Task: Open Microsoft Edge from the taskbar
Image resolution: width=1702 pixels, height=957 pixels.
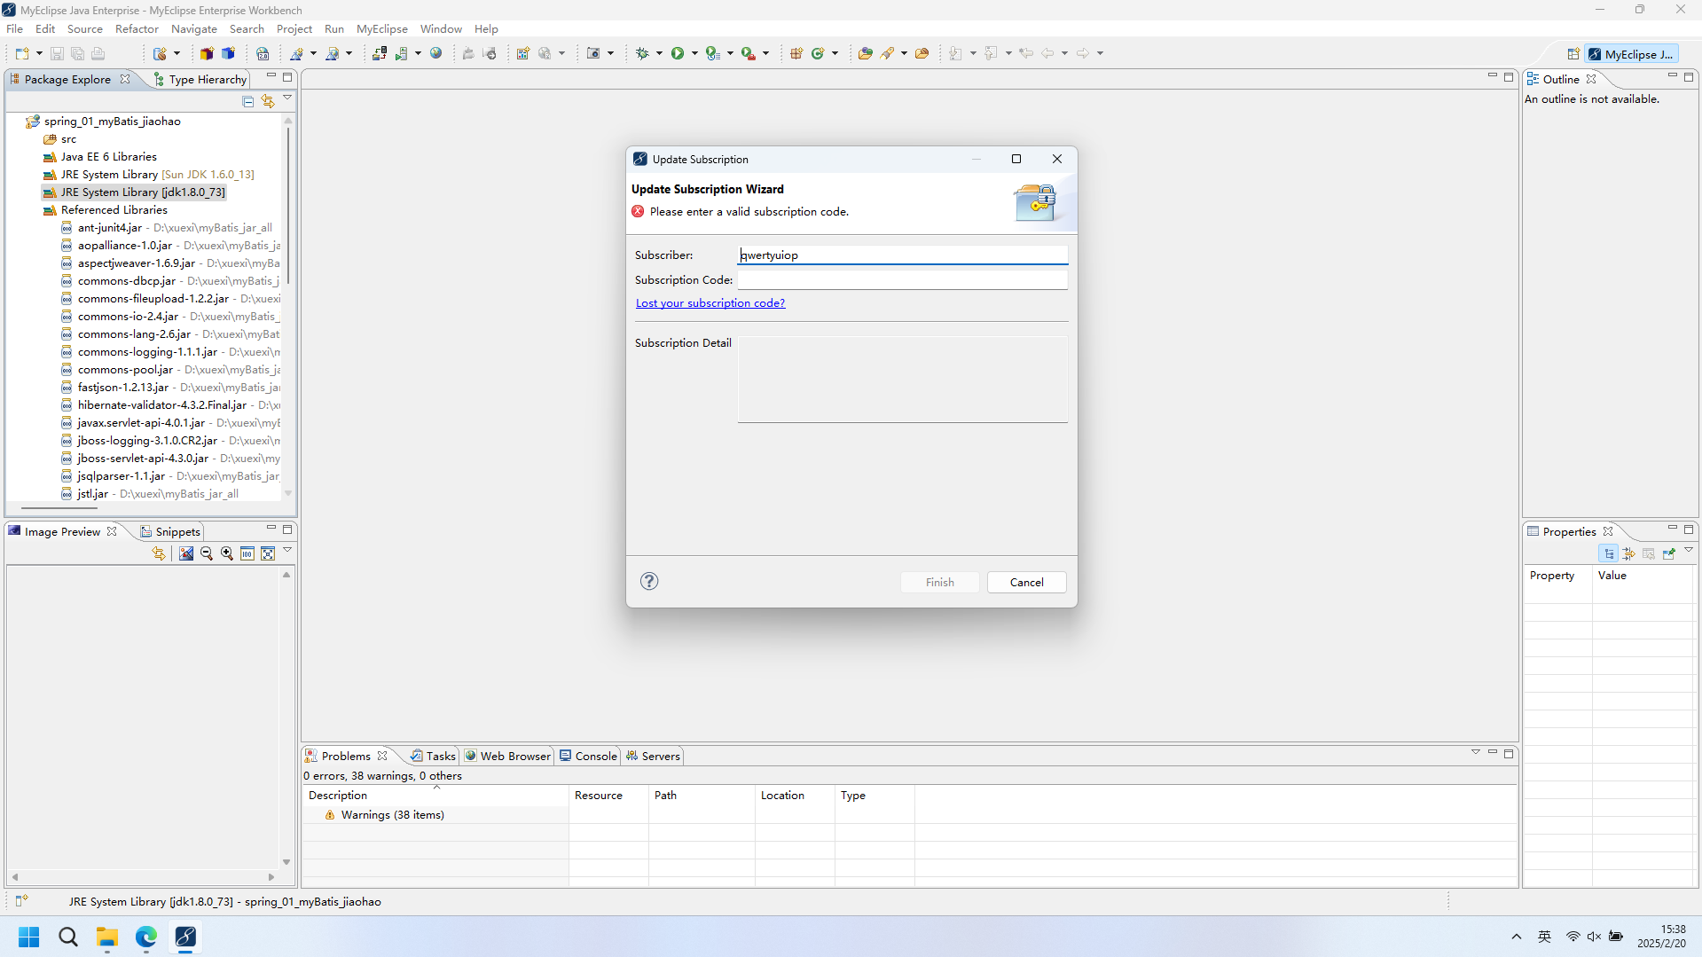Action: (x=146, y=937)
